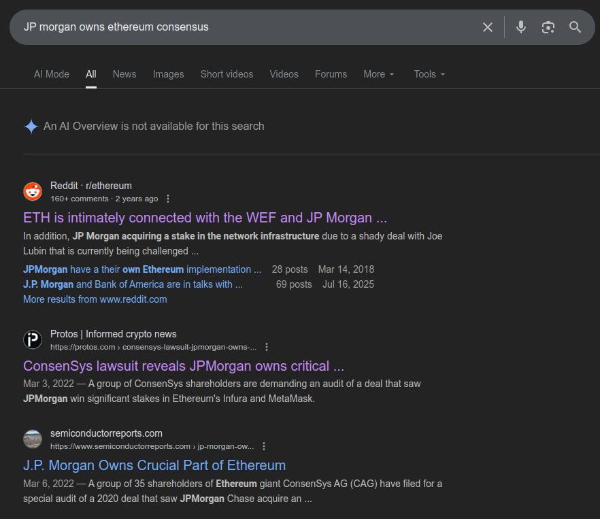Click the 'Mar 14, 2018' date
Image resolution: width=600 pixels, height=519 pixels.
point(346,269)
